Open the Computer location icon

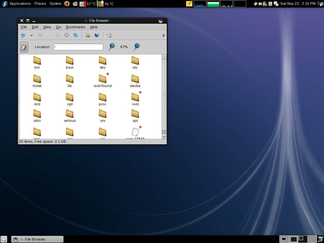pyautogui.click(x=97, y=35)
